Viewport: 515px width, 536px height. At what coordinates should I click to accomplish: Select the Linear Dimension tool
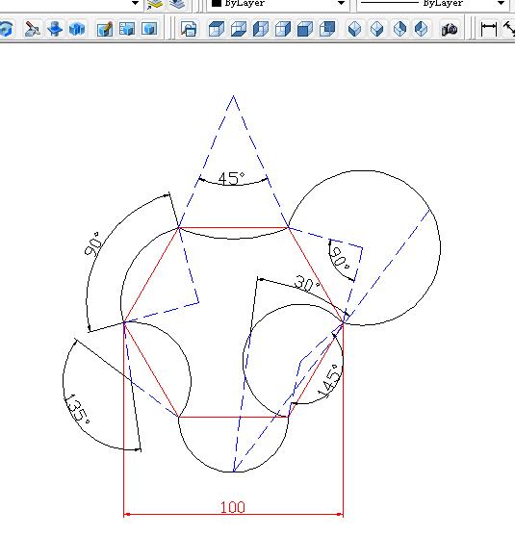point(489,29)
